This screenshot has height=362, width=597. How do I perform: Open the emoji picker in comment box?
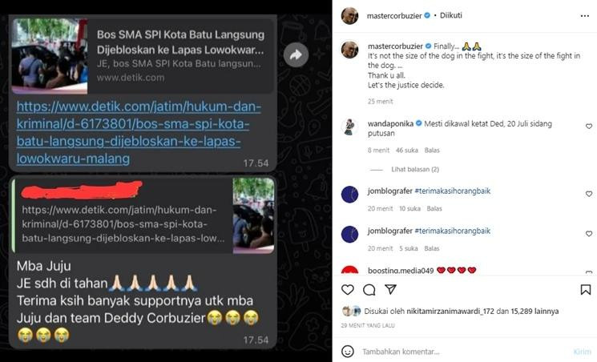click(347, 352)
